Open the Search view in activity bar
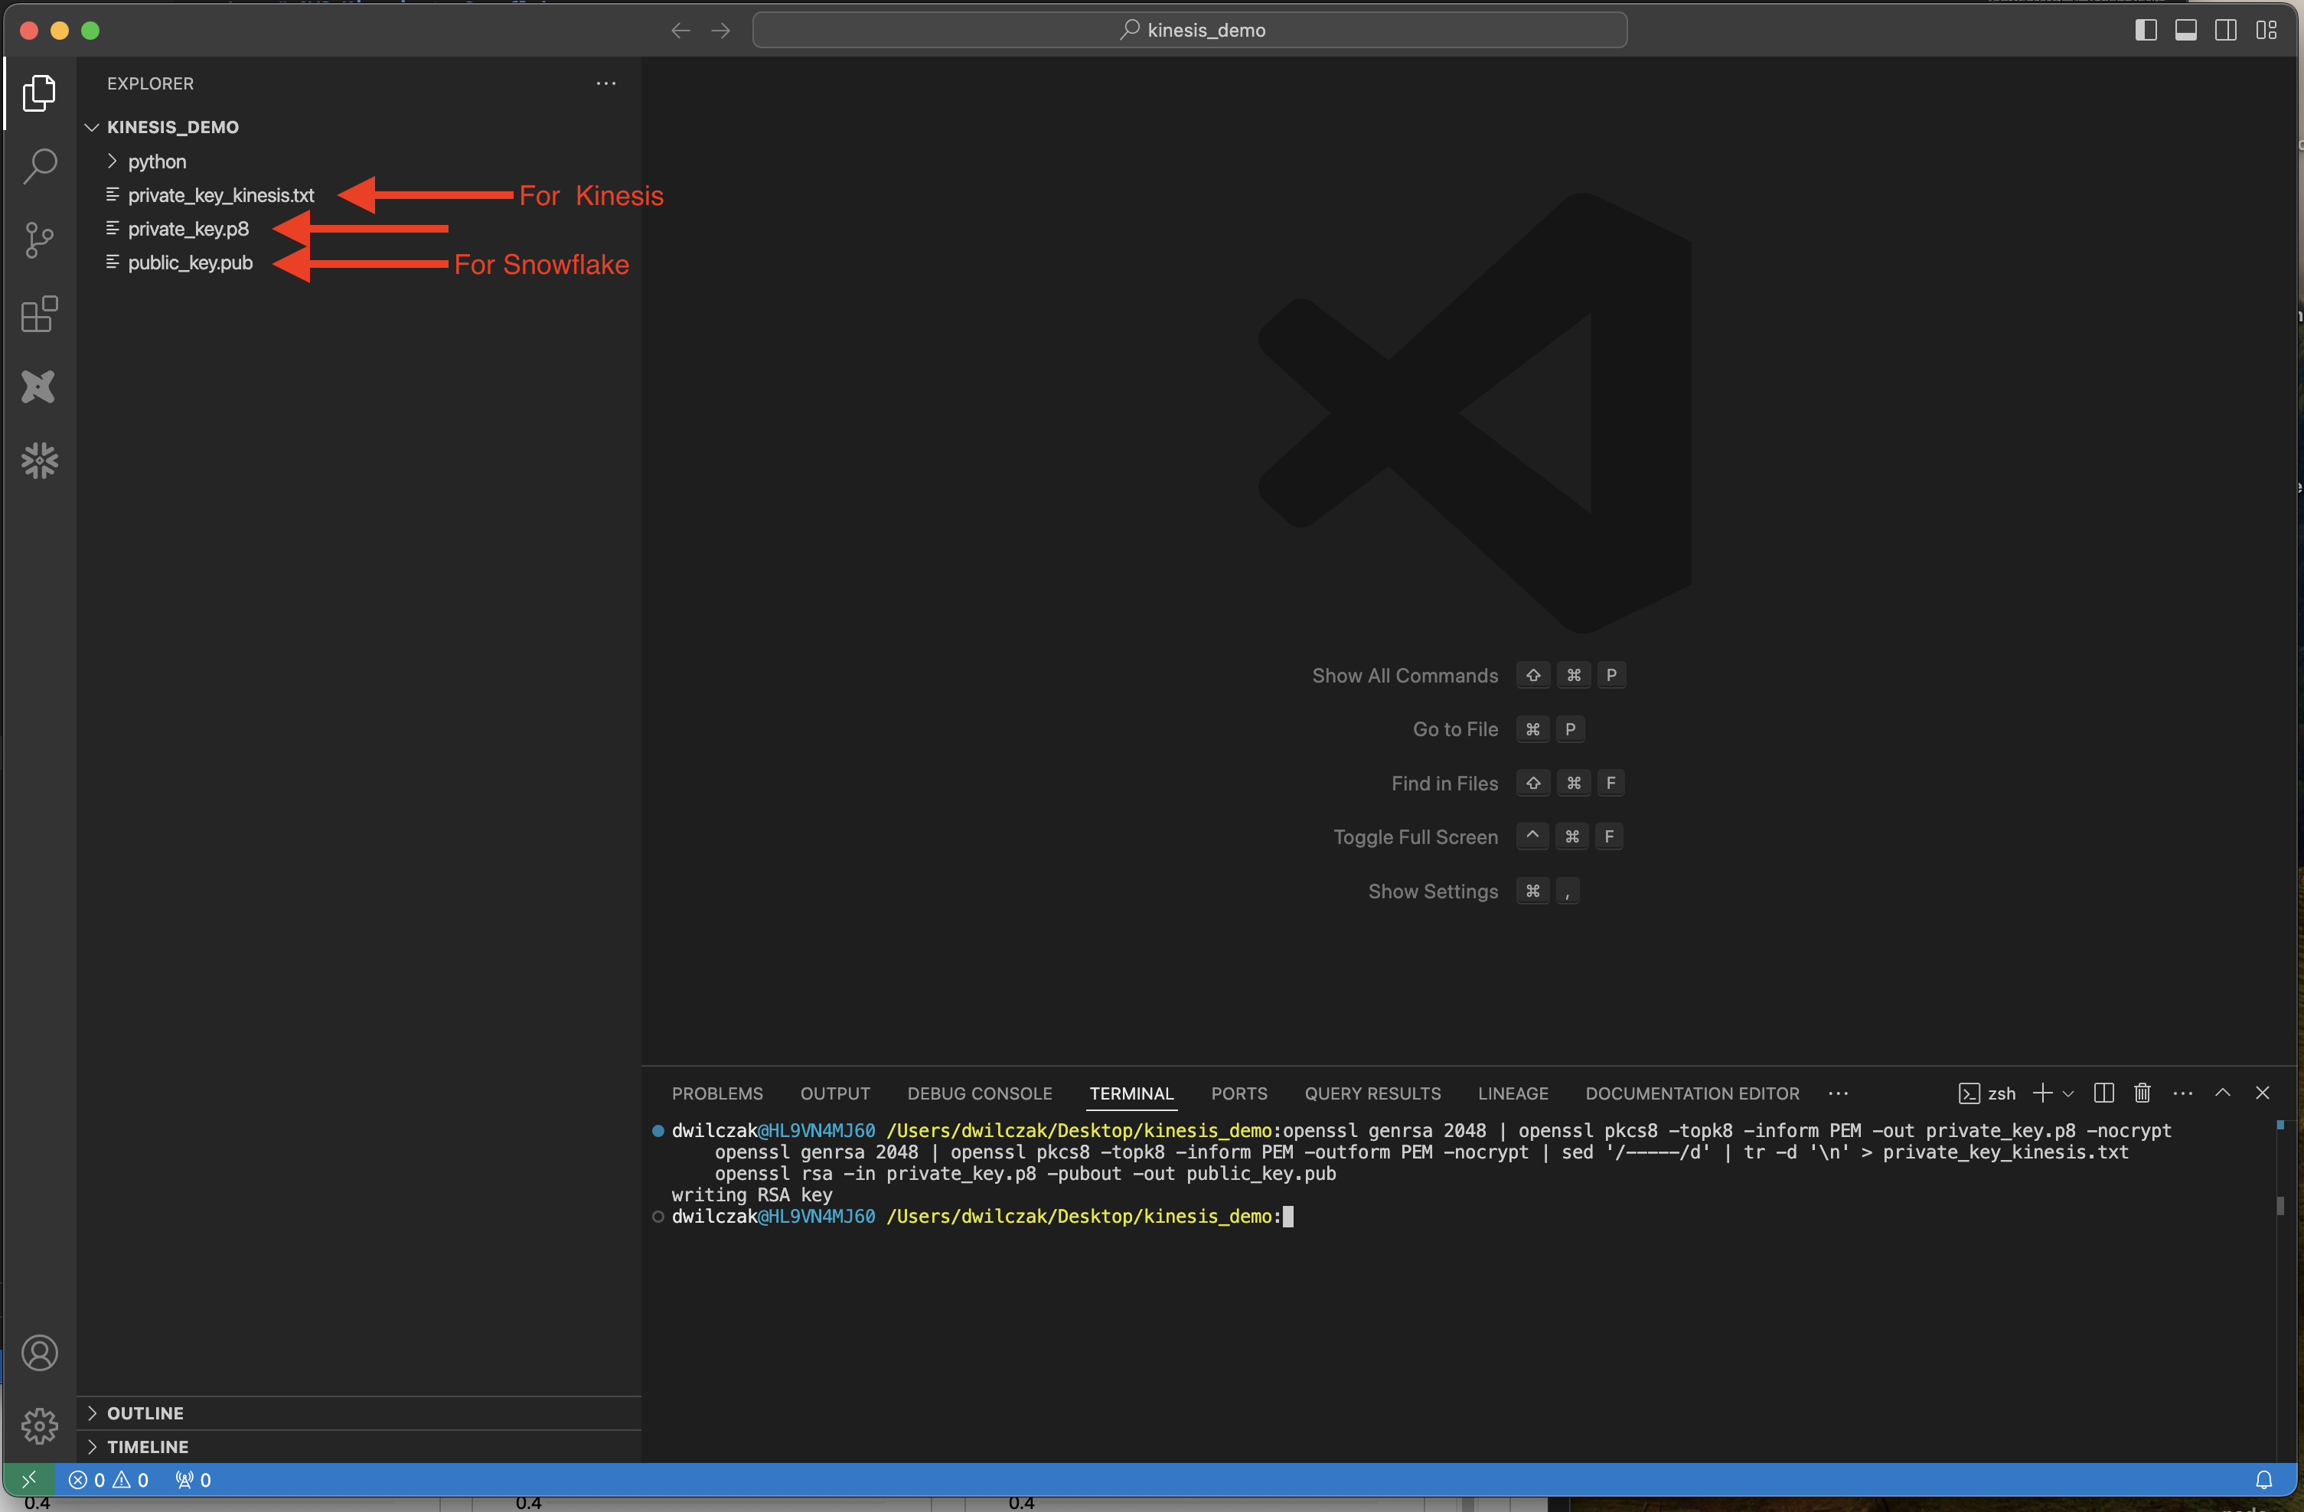 [40, 165]
